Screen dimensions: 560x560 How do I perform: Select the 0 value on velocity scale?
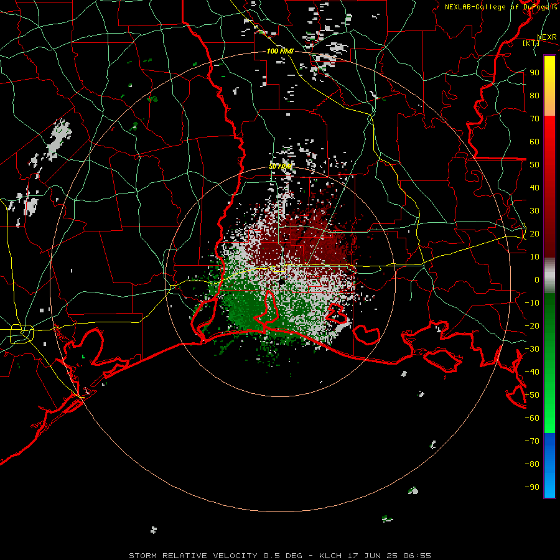tap(537, 279)
